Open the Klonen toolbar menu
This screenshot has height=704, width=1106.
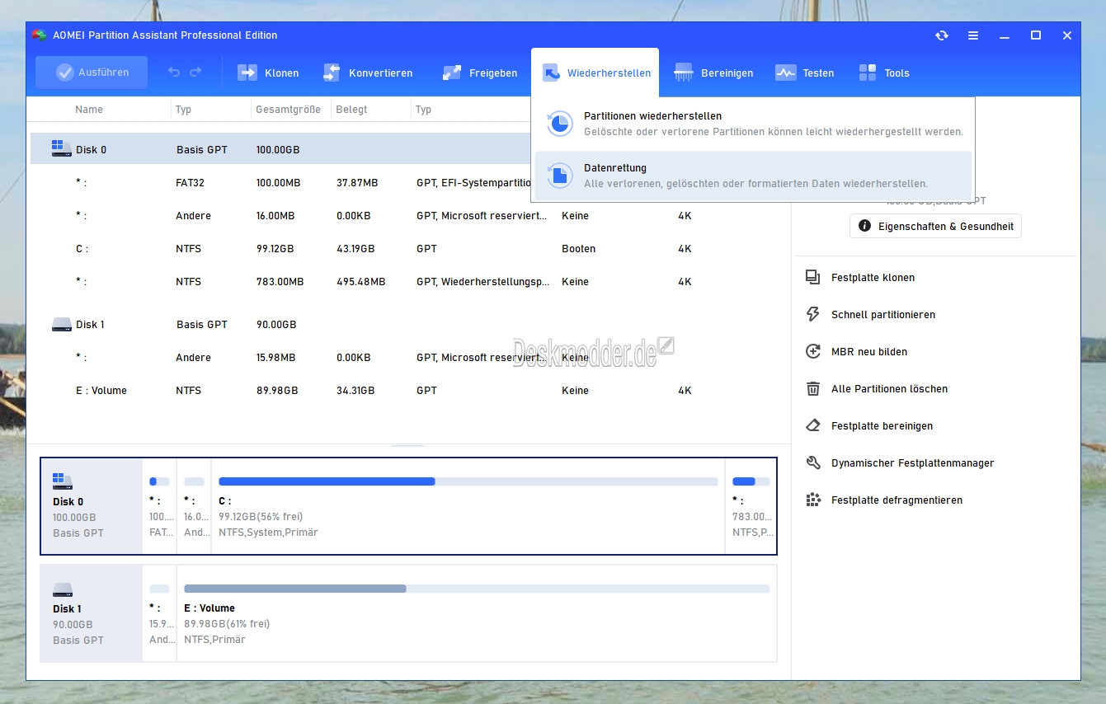point(268,73)
